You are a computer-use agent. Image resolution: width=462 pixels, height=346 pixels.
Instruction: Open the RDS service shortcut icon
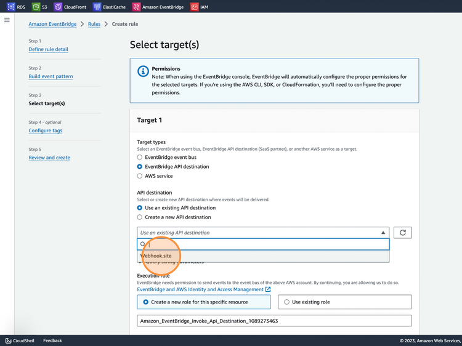click(10, 7)
